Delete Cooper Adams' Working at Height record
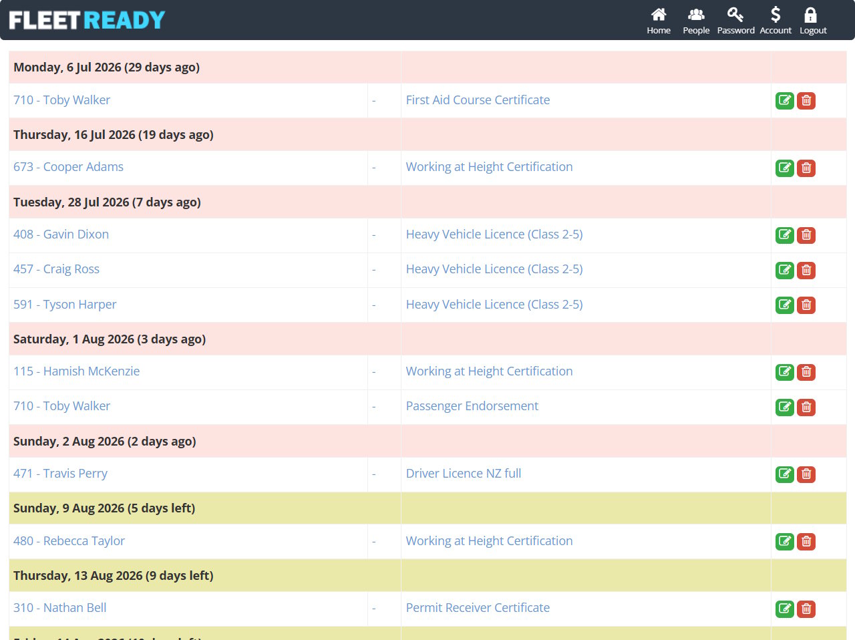 coord(806,168)
